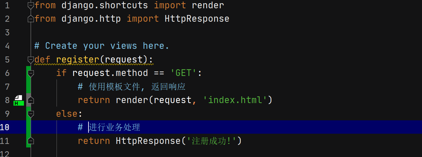Click HttpResponse in the import on line 2
Screen dimensions: 422x157
coord(197,19)
